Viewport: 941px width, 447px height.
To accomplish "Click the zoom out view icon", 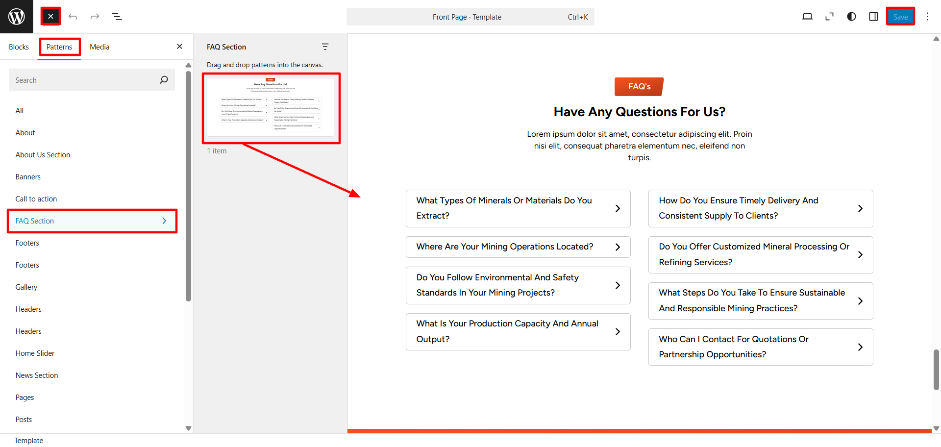I will click(x=829, y=17).
